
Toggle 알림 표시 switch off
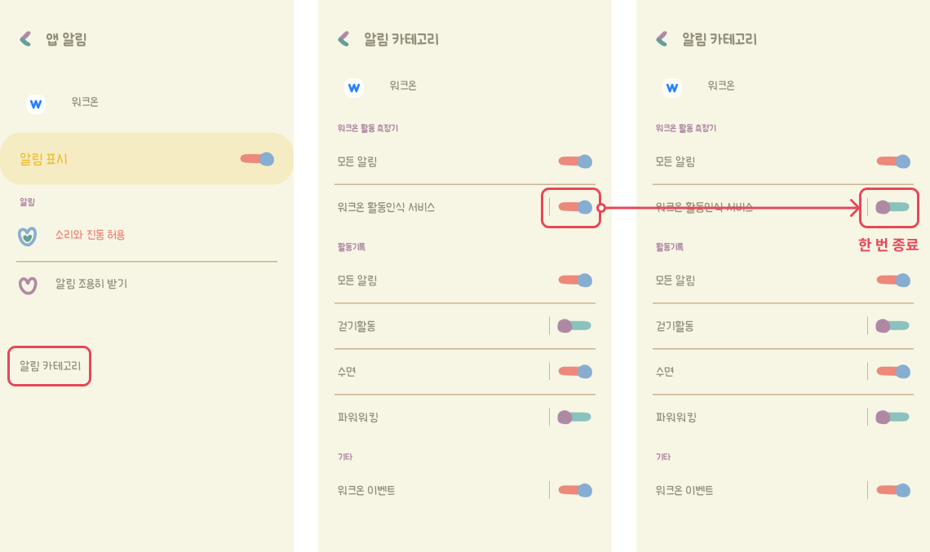(257, 159)
